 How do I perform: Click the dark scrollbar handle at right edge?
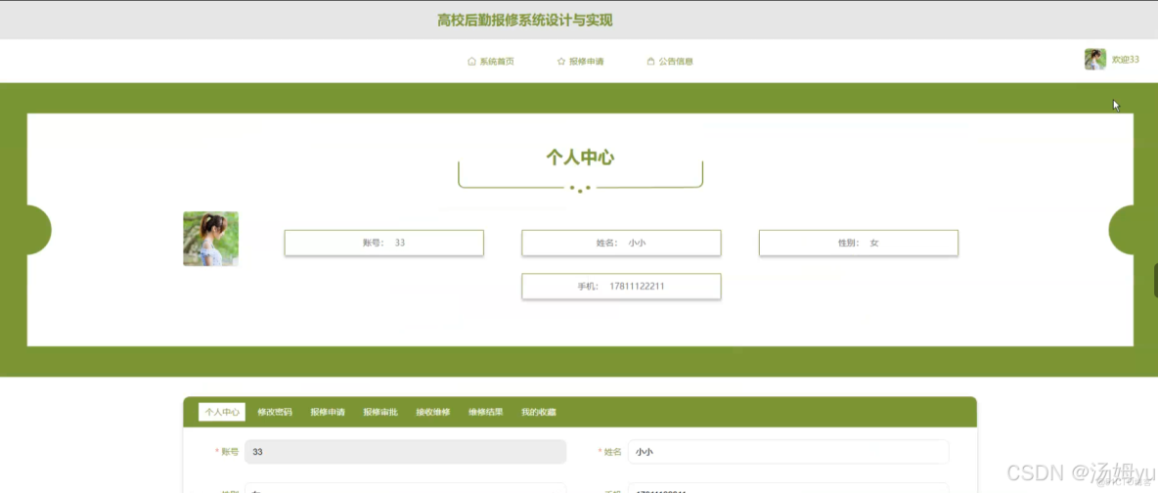1156,280
